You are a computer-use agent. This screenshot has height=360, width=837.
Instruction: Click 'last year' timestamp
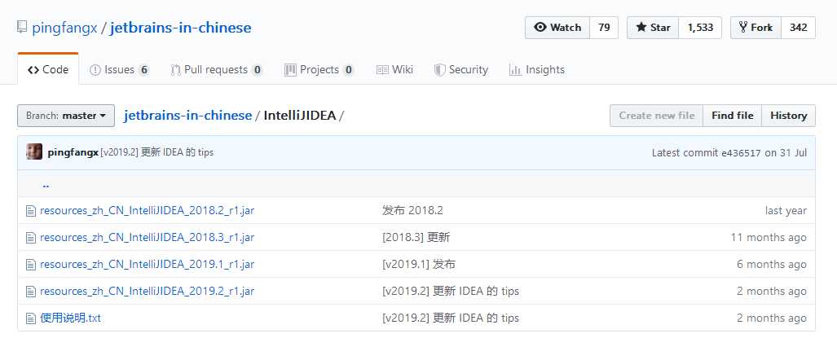pos(786,211)
